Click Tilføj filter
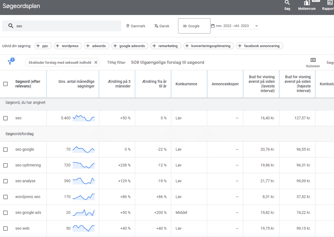This screenshot has height=237, width=334. click(x=116, y=62)
